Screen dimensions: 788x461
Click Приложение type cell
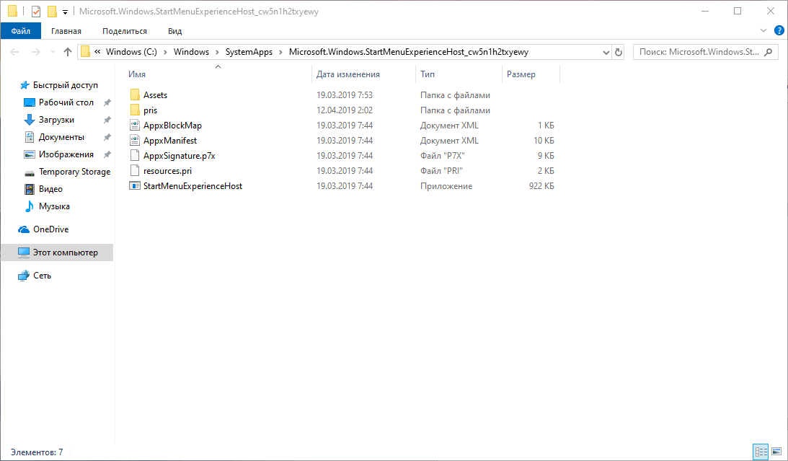point(446,186)
